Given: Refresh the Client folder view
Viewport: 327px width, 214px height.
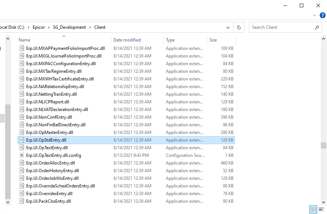Looking at the screenshot, I should (x=239, y=28).
